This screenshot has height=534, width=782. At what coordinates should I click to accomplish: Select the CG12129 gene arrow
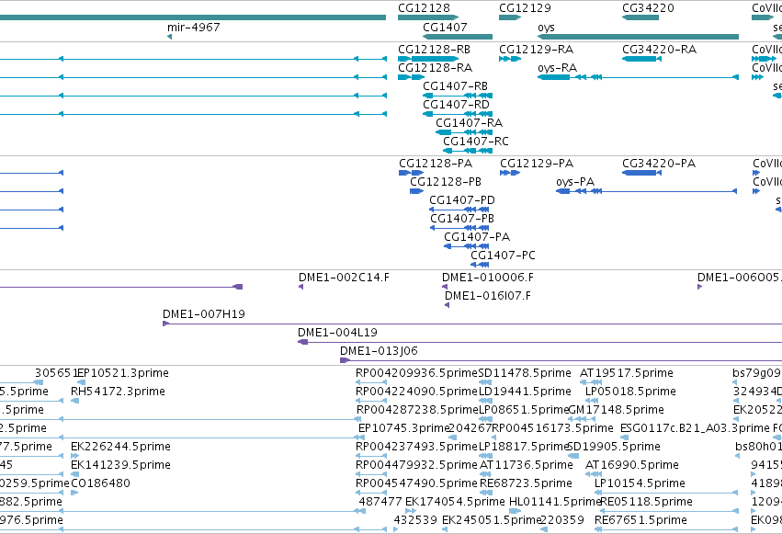510,17
